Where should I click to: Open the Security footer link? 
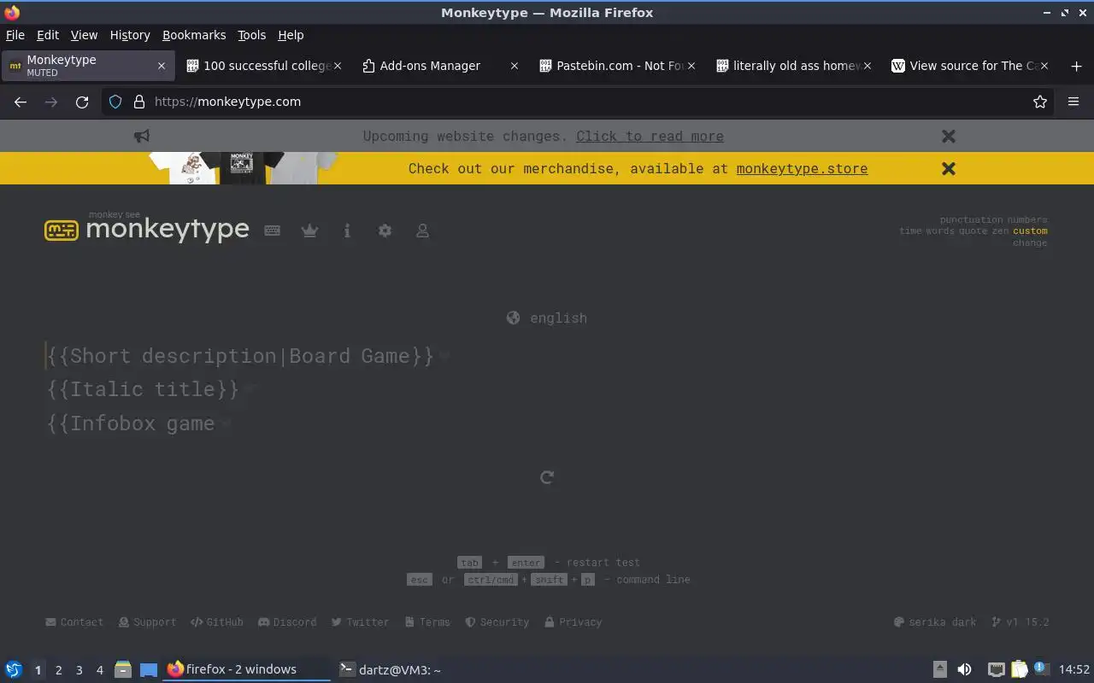(x=497, y=622)
